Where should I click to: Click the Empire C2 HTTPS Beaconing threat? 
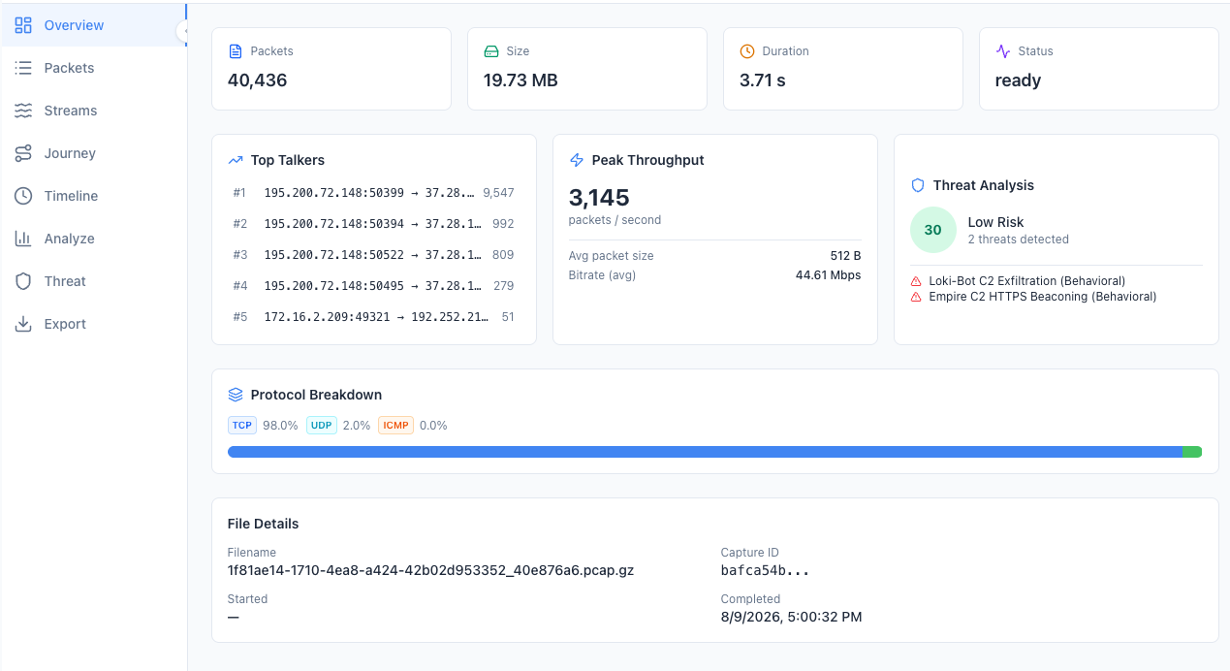click(1042, 297)
